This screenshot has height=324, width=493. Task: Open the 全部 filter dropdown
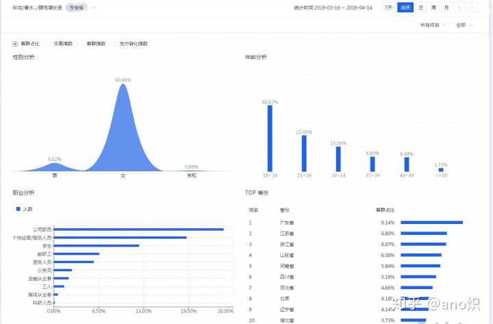pyautogui.click(x=464, y=25)
